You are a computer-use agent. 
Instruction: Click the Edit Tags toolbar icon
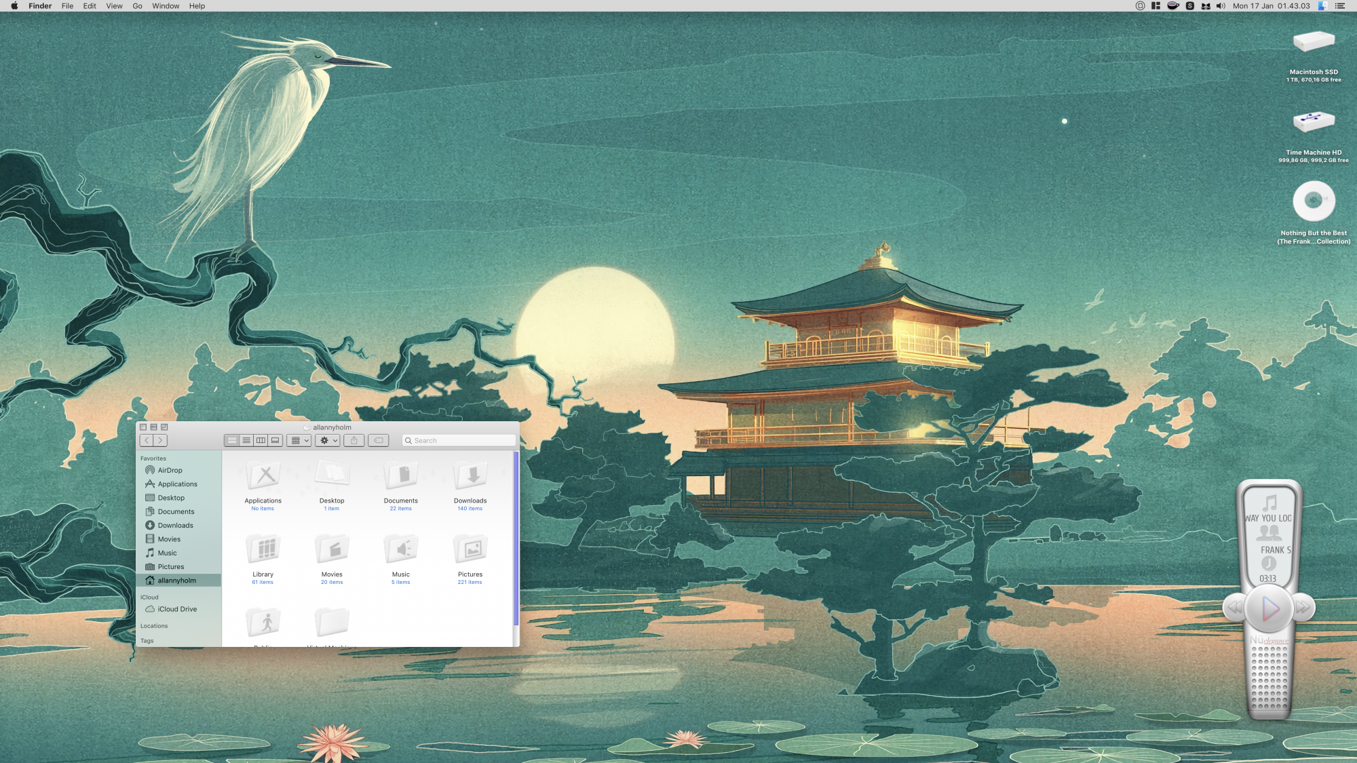pyautogui.click(x=379, y=440)
